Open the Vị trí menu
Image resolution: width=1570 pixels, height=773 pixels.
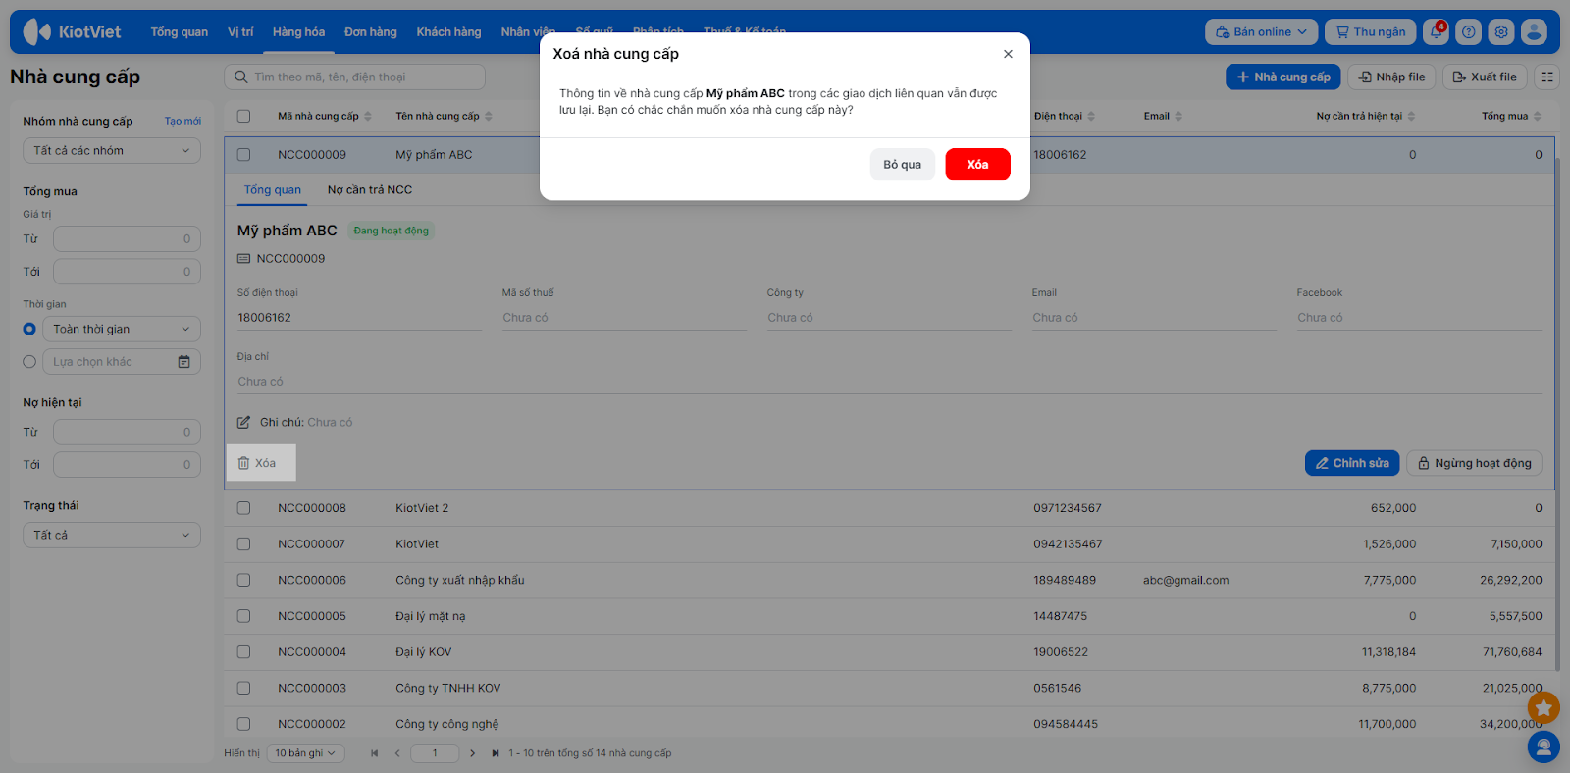coord(240,32)
